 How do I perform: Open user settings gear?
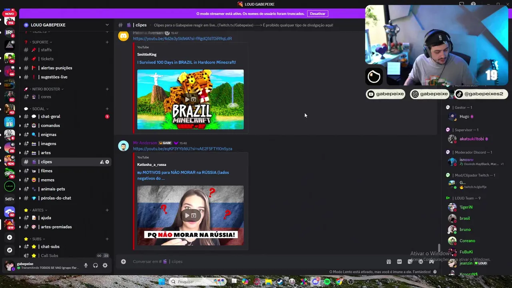coord(105,266)
